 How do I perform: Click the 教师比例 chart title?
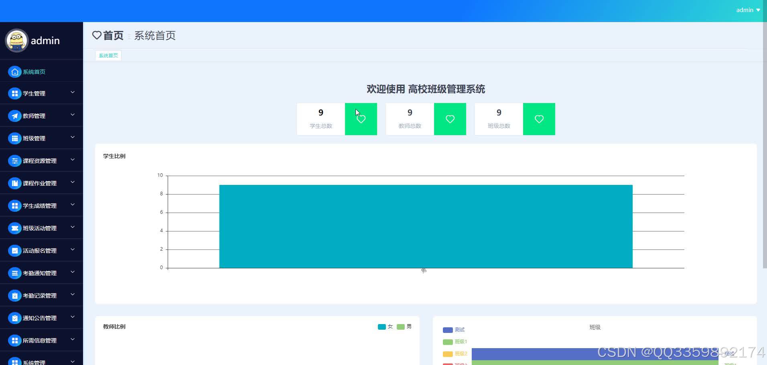114,326
